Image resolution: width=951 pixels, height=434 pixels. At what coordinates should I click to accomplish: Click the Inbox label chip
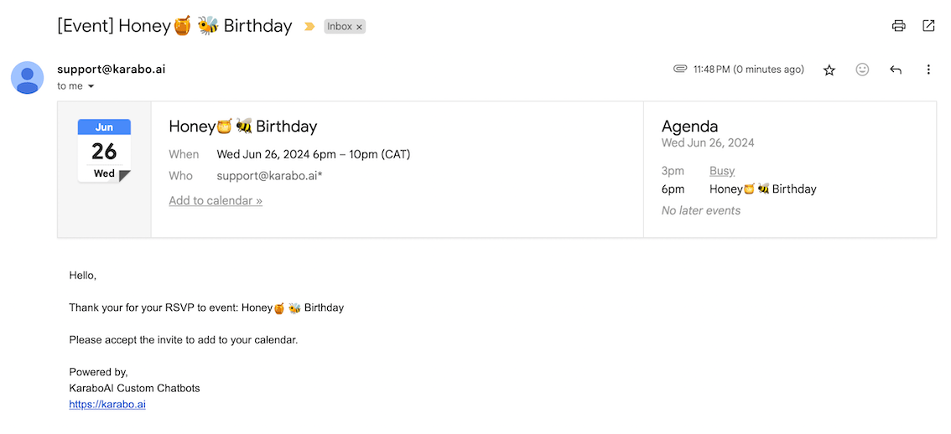[340, 27]
